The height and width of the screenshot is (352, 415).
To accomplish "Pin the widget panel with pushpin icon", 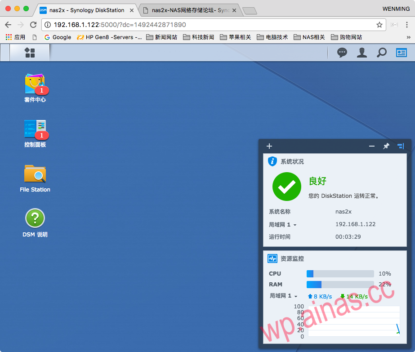I will point(386,146).
